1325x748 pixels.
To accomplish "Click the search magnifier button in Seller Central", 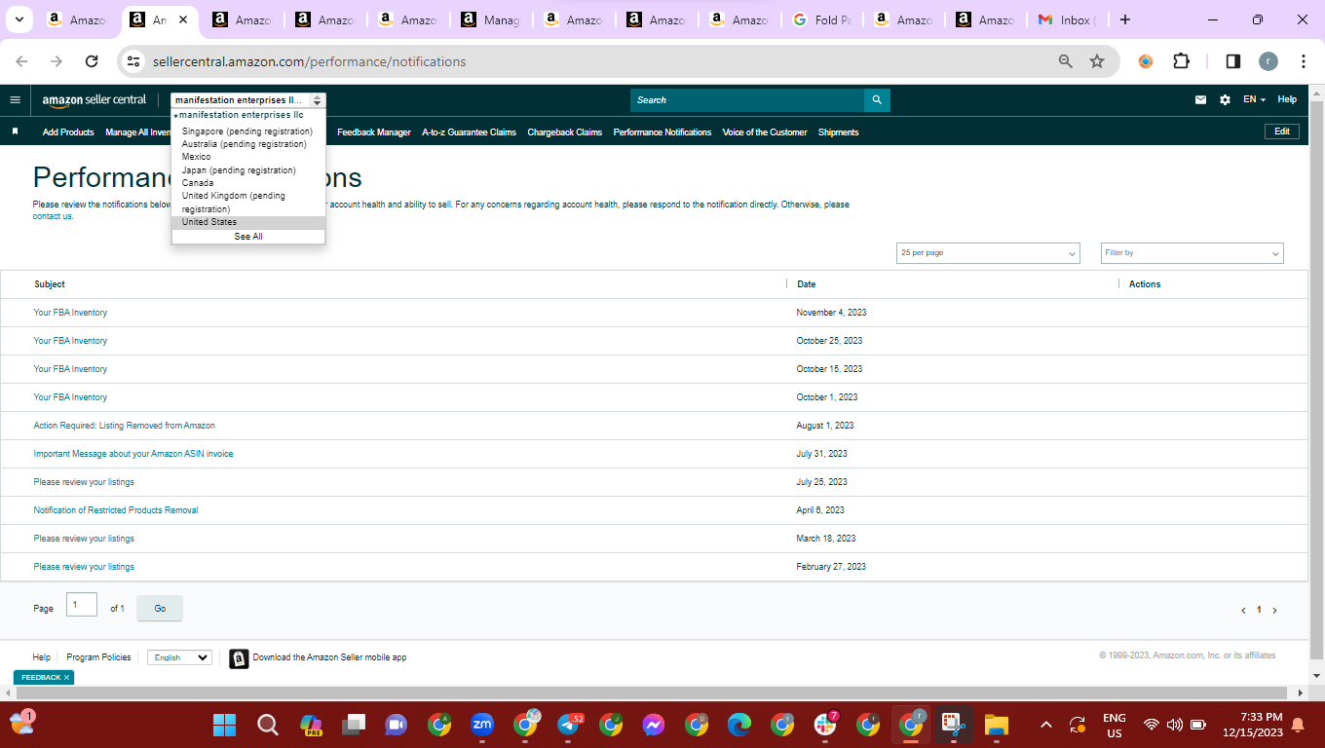I will [x=877, y=99].
